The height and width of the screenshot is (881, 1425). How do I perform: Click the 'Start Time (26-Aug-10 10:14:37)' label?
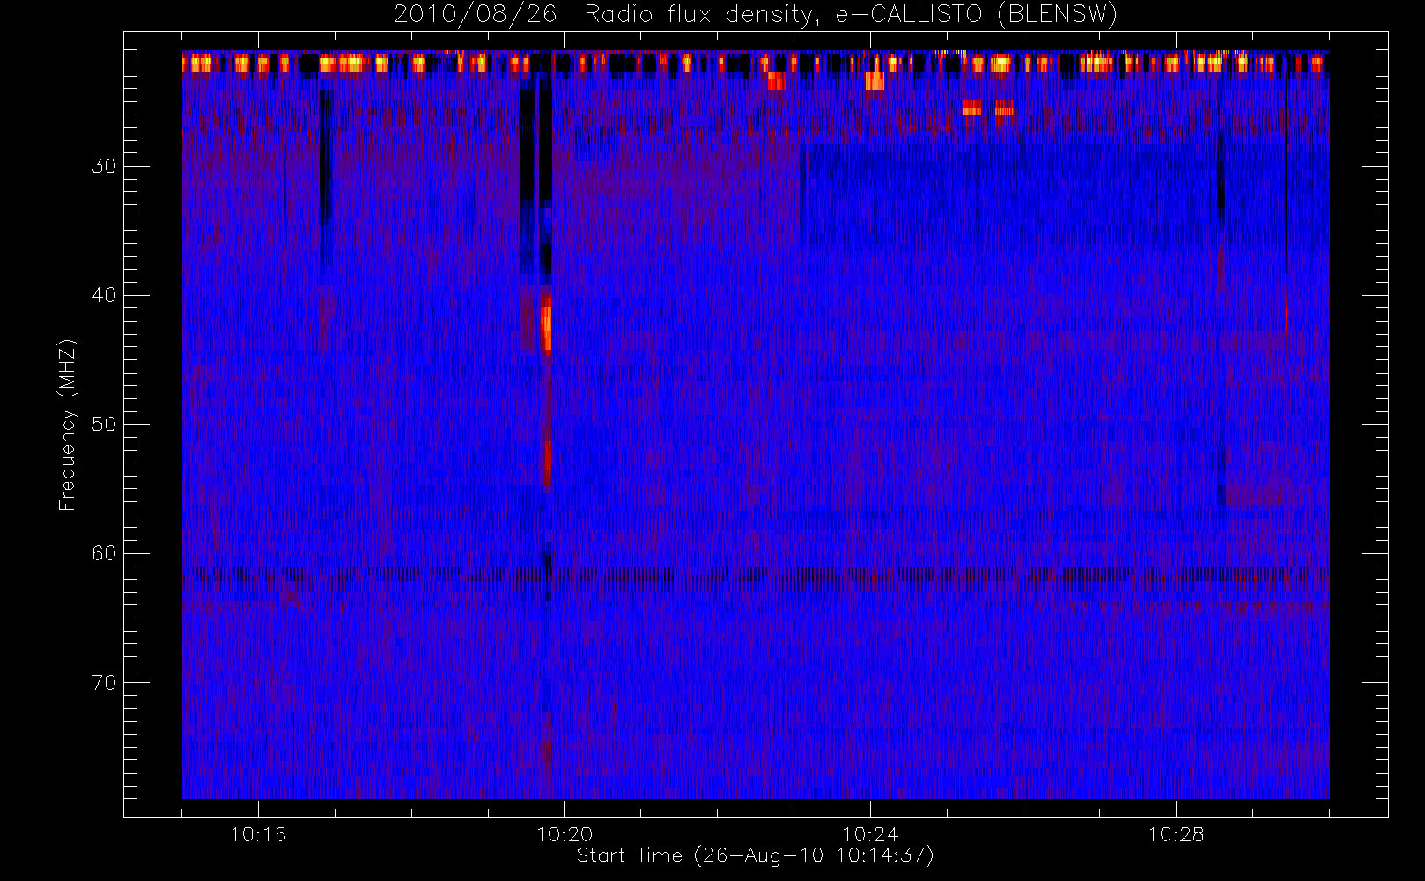pos(755,855)
